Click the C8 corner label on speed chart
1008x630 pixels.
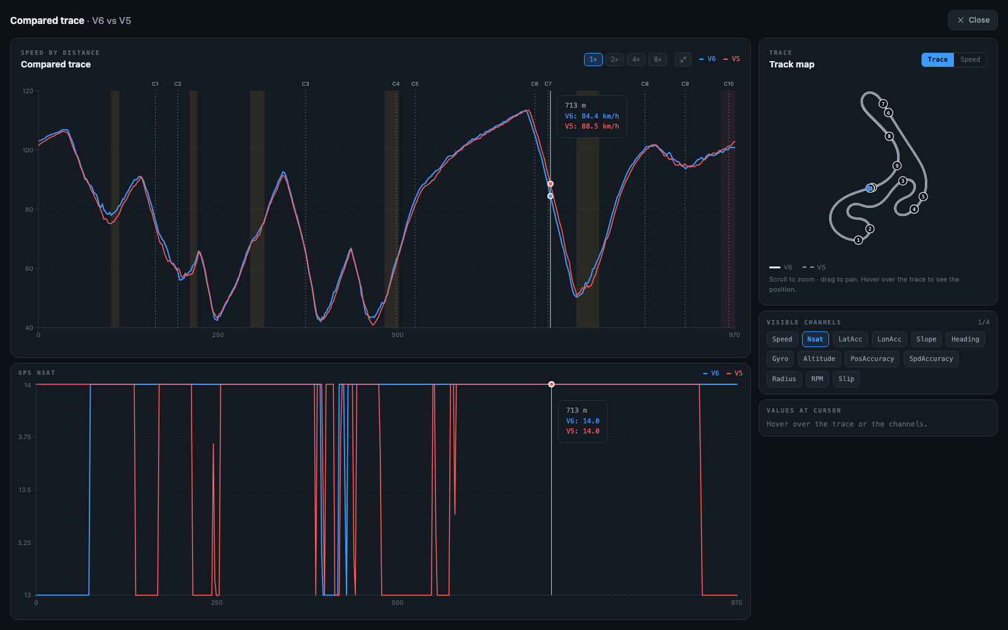click(645, 84)
